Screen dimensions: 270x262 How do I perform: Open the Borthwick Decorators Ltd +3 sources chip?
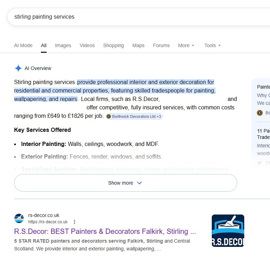coord(134,116)
